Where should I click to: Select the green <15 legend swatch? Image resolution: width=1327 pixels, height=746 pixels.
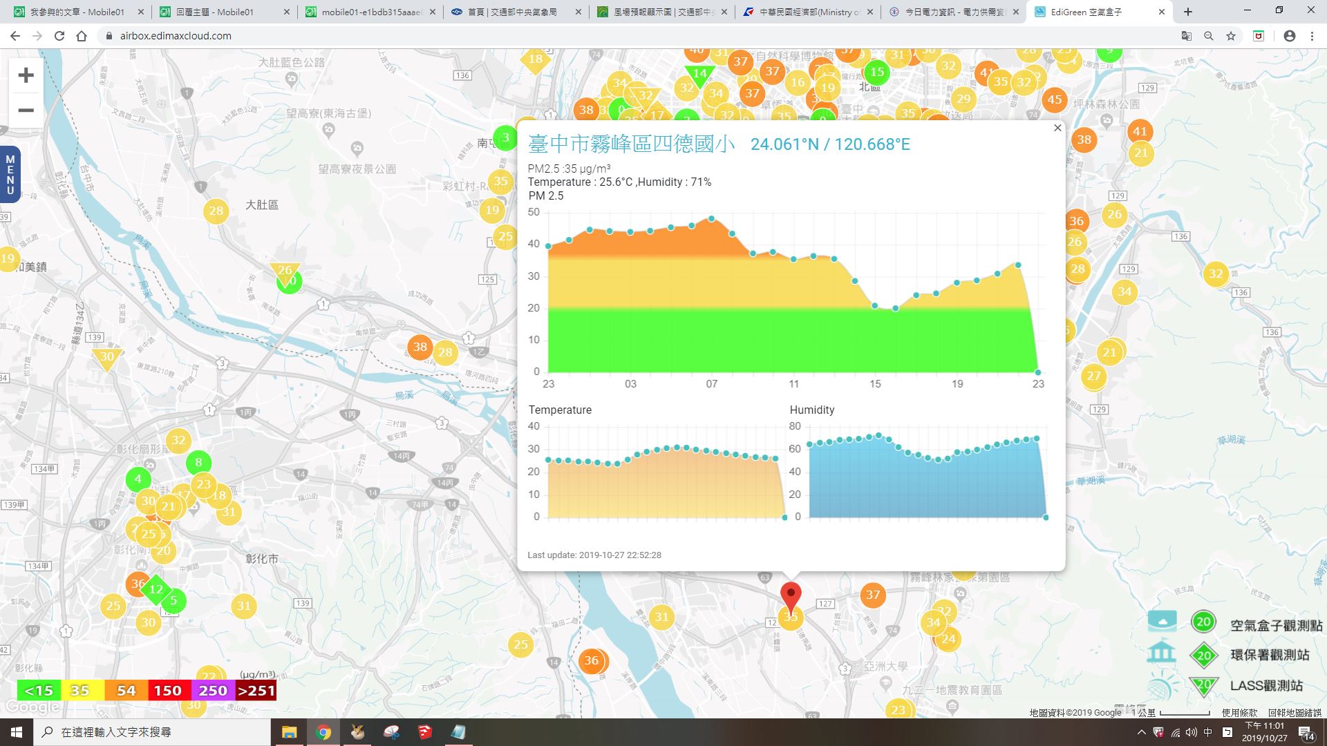point(39,690)
